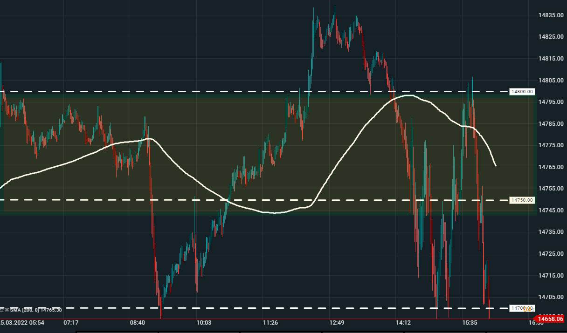Click the 05:54 date-time axis label
The height and width of the screenshot is (333, 567).
coord(22,323)
